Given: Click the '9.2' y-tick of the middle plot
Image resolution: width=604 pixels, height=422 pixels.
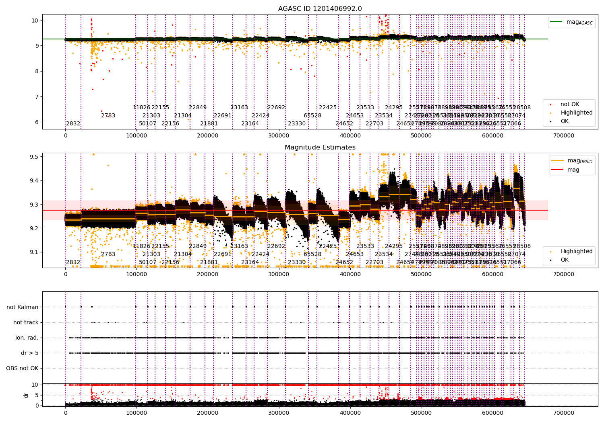Looking at the screenshot, I should (34, 228).
